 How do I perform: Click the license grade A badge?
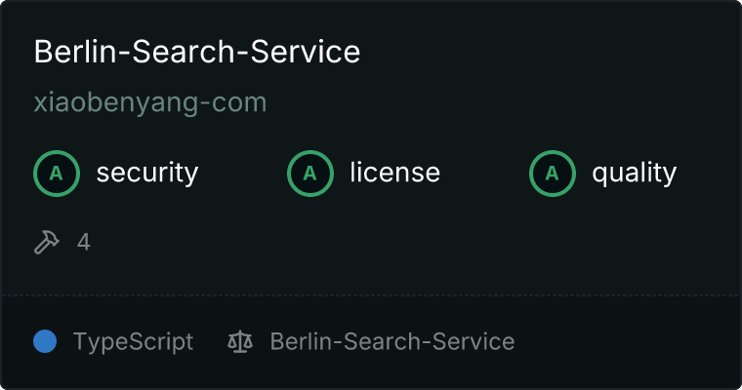pos(309,174)
